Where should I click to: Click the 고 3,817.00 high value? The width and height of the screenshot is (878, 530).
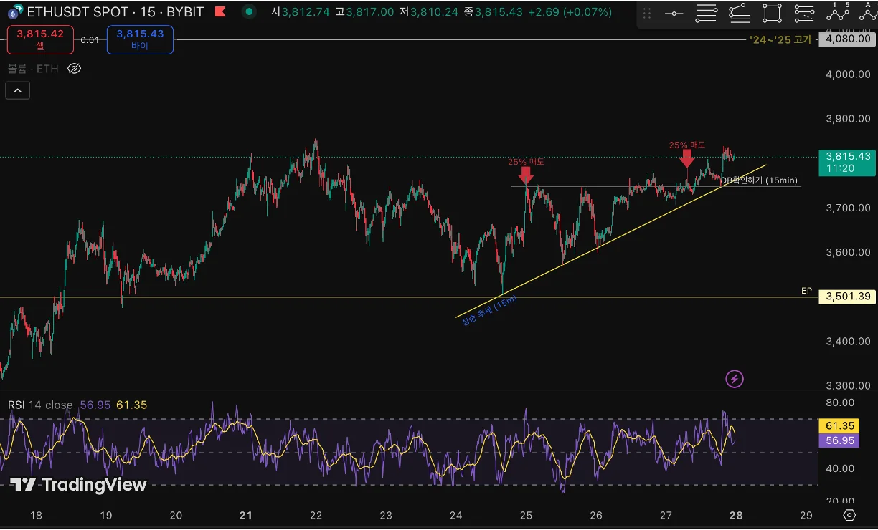pos(364,12)
